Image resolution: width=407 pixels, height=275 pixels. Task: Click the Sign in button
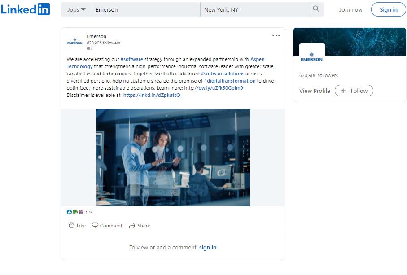[388, 9]
